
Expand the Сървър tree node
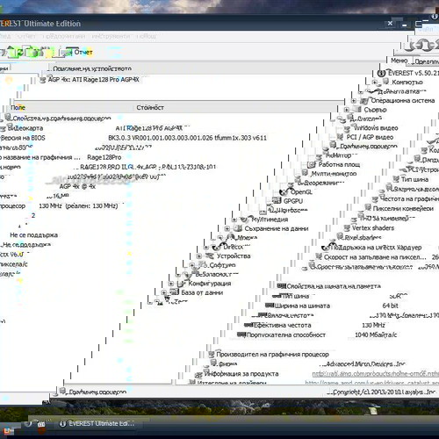coord(347,110)
